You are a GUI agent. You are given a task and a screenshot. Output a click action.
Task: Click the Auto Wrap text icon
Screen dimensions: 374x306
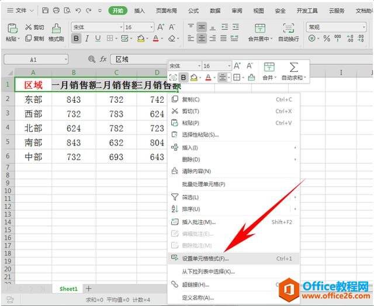coord(288,29)
